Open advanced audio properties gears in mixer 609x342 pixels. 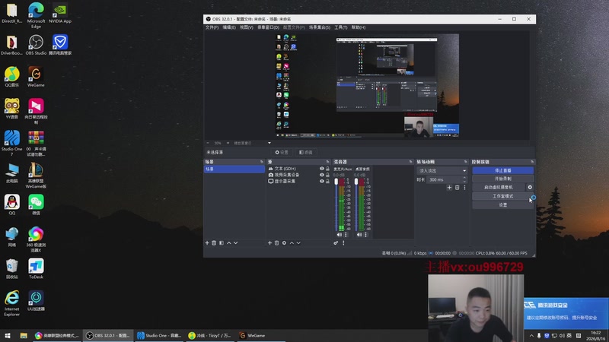click(x=336, y=242)
